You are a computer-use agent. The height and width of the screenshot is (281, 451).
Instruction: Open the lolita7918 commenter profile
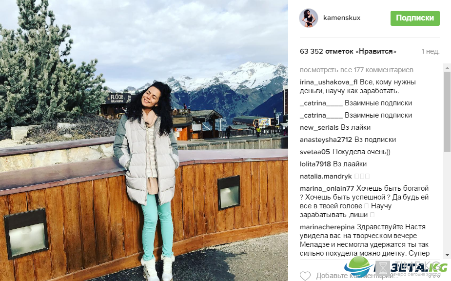coord(315,164)
